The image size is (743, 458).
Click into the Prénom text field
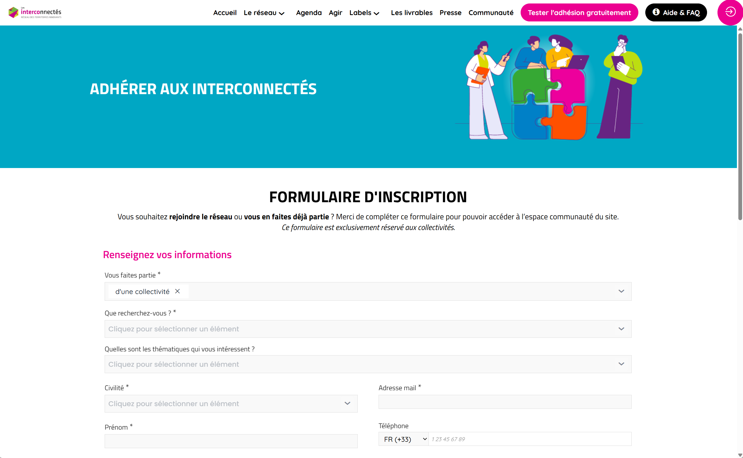coord(231,441)
